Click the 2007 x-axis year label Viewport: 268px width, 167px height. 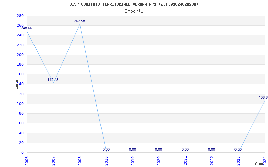pyautogui.click(x=53, y=161)
